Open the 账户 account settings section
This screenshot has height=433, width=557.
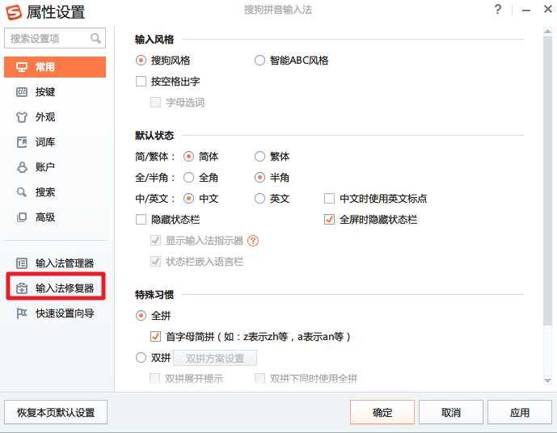tap(45, 167)
